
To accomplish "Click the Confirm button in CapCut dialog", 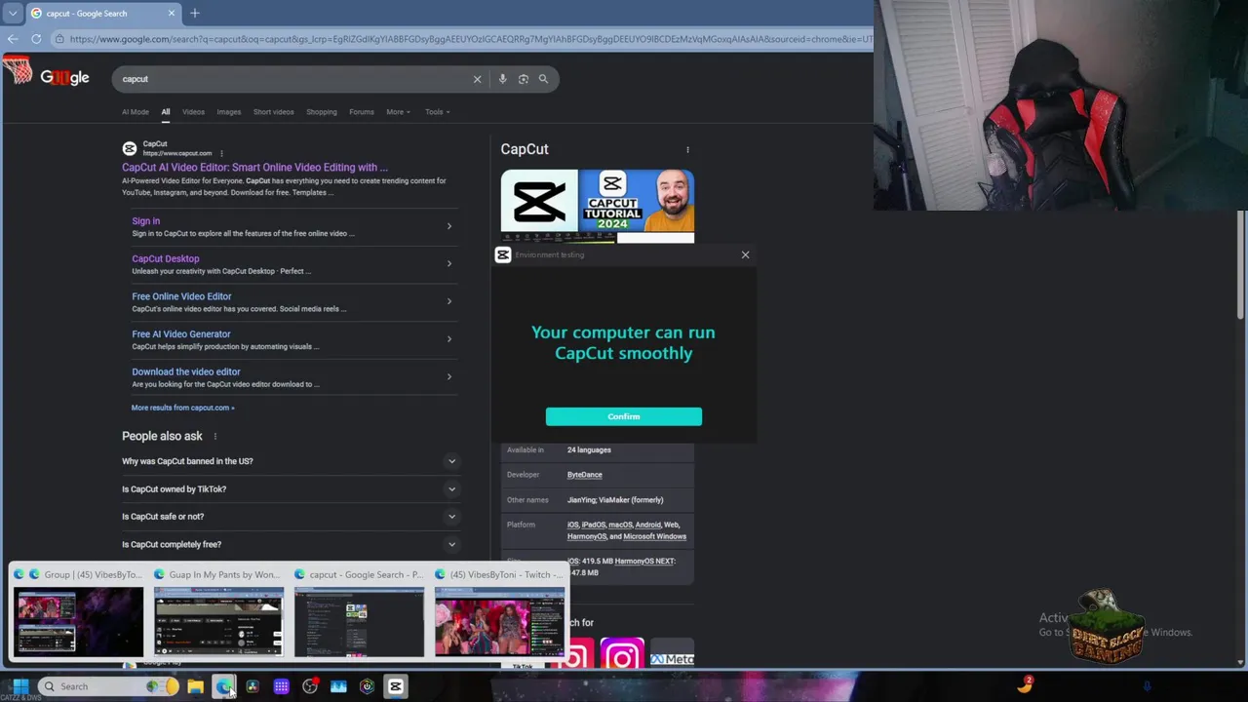I will [x=624, y=416].
